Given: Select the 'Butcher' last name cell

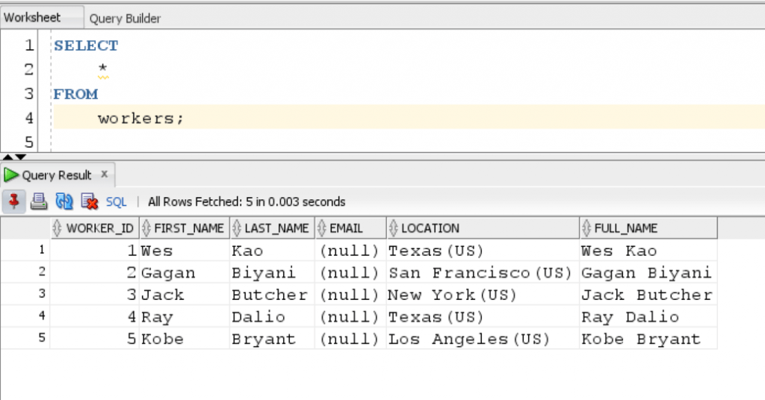Looking at the screenshot, I should (272, 294).
